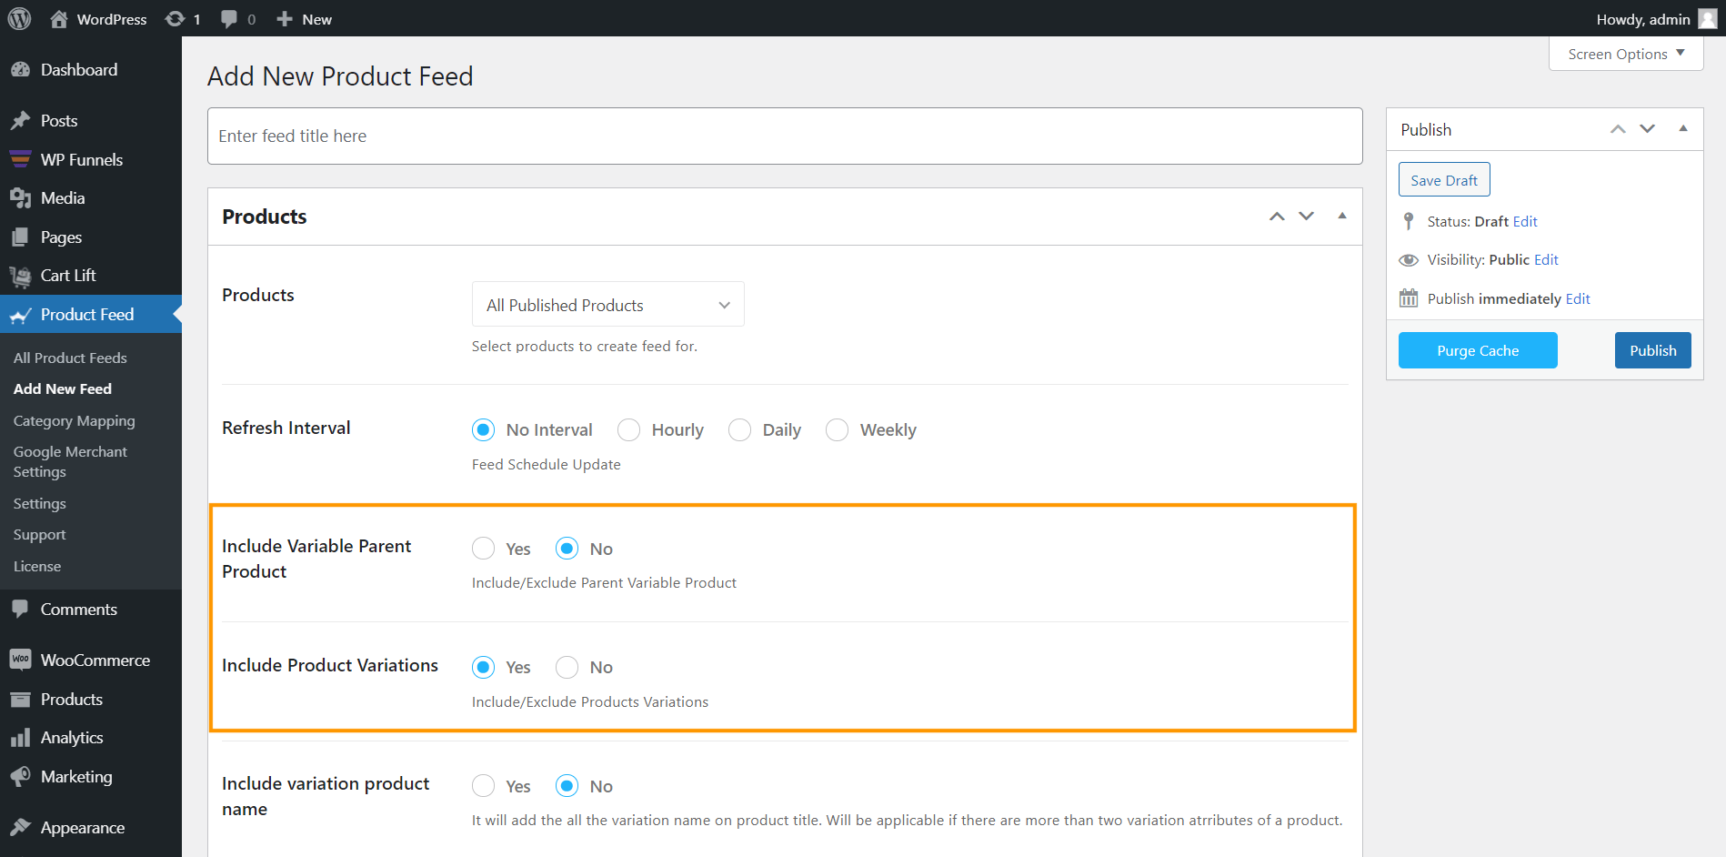Open Settings under Product Feed
1726x857 pixels.
coord(39,504)
